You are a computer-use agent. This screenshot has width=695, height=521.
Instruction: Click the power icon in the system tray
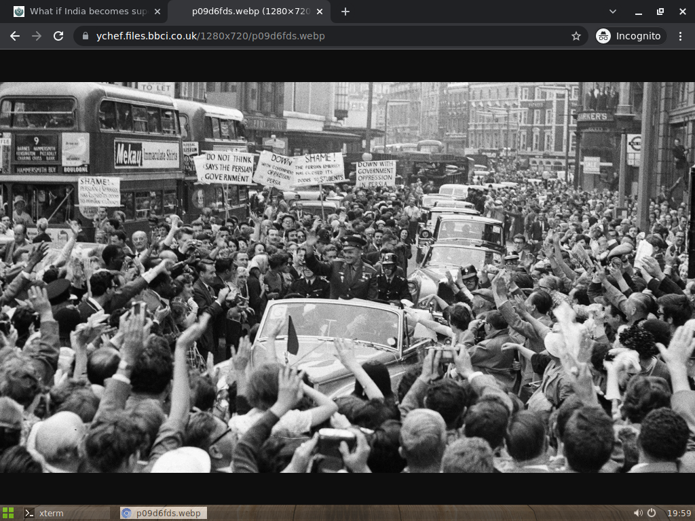pos(652,513)
